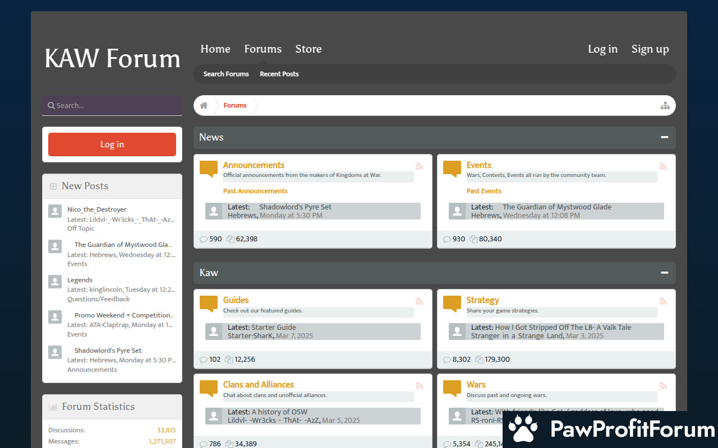
Task: Open Past Events sub-forum
Action: 484,191
